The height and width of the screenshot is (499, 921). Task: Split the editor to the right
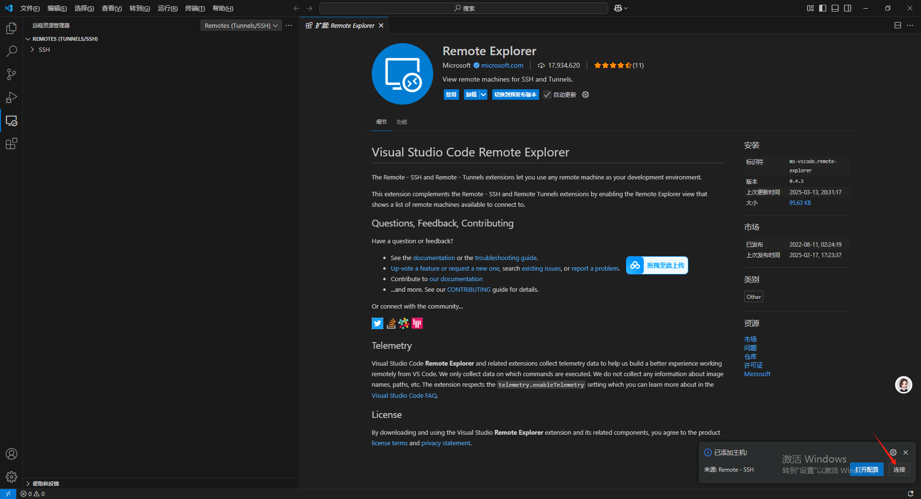pos(897,25)
